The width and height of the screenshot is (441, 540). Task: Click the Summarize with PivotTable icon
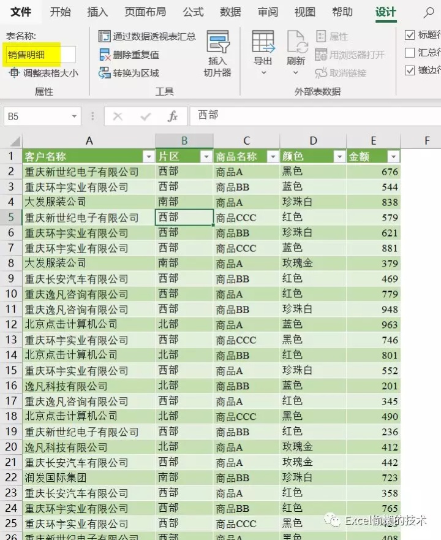[104, 36]
